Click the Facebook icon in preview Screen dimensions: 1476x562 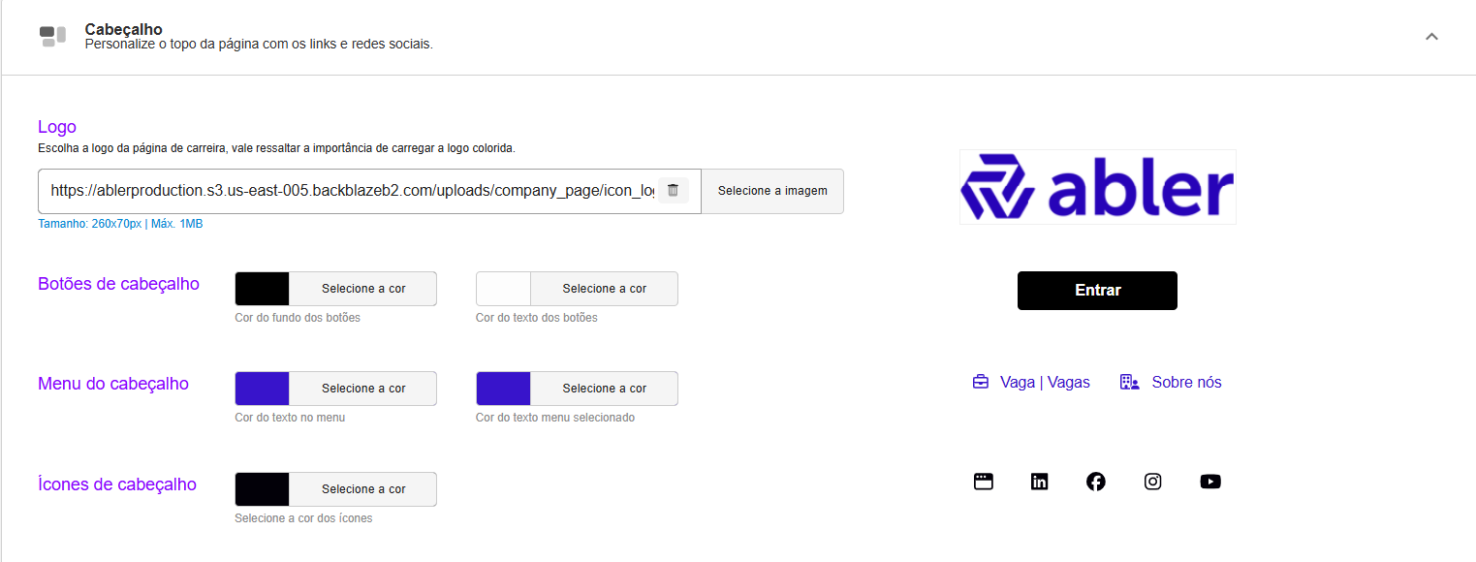click(1095, 482)
